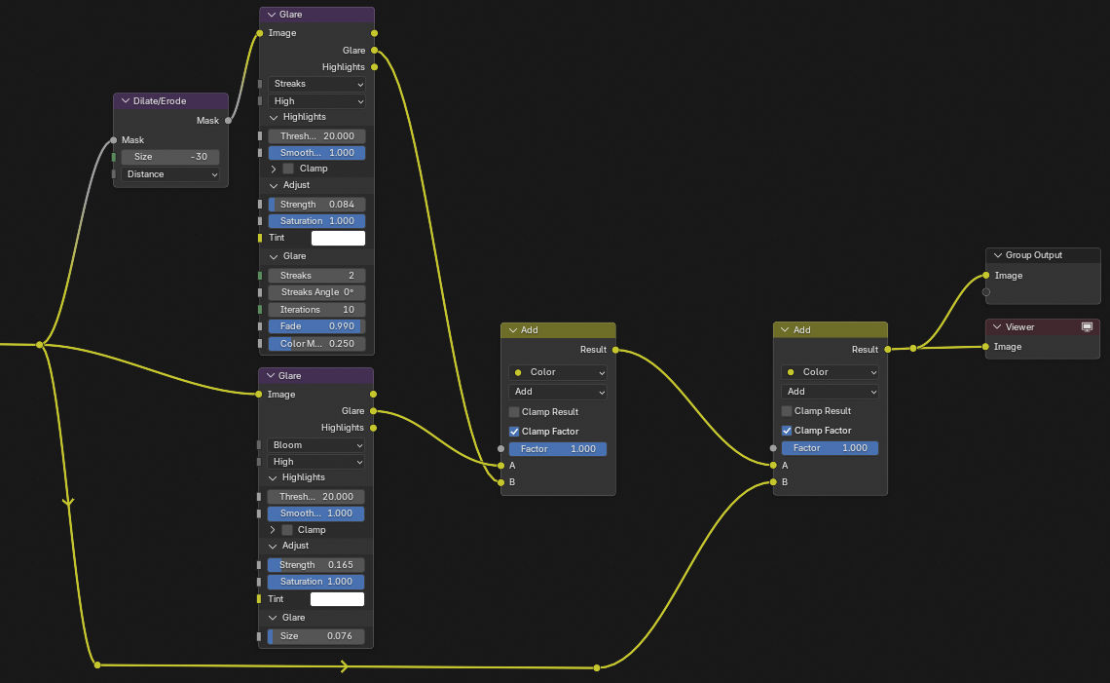This screenshot has height=683, width=1110.
Task: Click the Size -30 field in Dilate/Erode
Action: pyautogui.click(x=170, y=157)
